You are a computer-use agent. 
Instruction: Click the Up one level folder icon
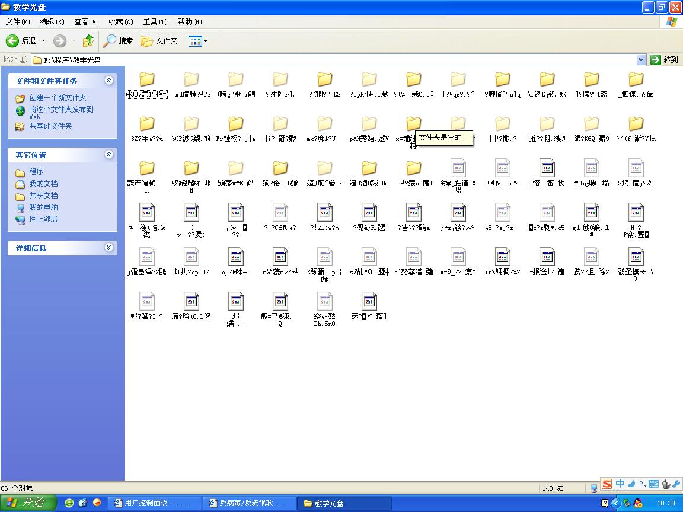[x=88, y=41]
